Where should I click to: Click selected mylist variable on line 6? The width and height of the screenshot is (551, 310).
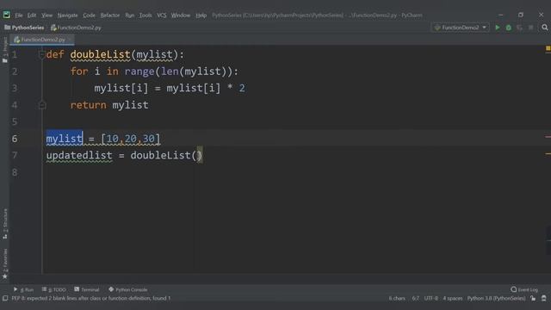(65, 139)
